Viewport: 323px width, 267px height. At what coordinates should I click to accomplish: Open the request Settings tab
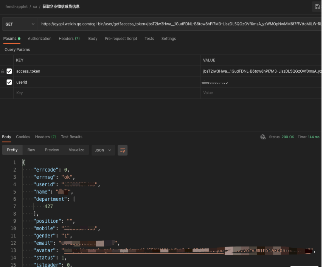169,39
